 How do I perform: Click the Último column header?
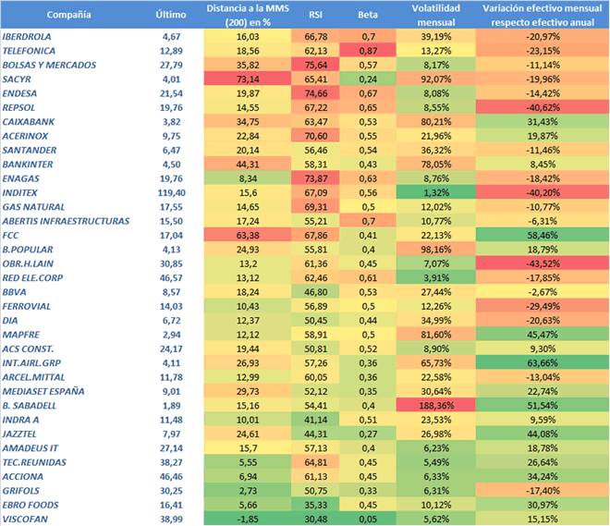point(167,16)
